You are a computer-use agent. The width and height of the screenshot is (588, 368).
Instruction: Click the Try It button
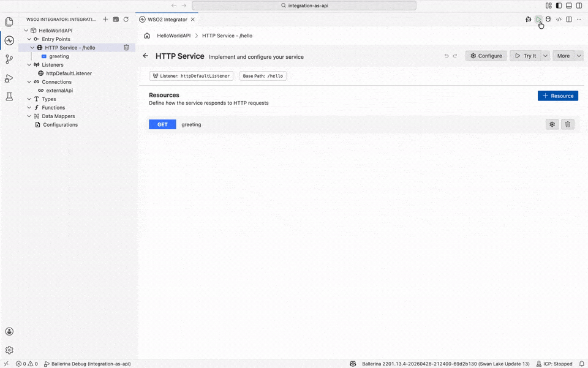(x=526, y=56)
